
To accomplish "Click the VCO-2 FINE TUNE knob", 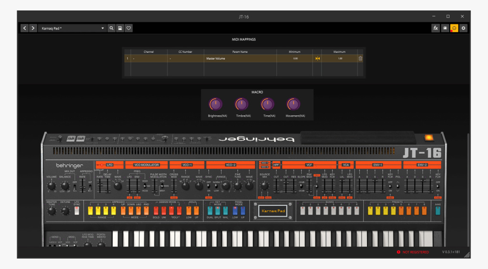I will point(238,186).
